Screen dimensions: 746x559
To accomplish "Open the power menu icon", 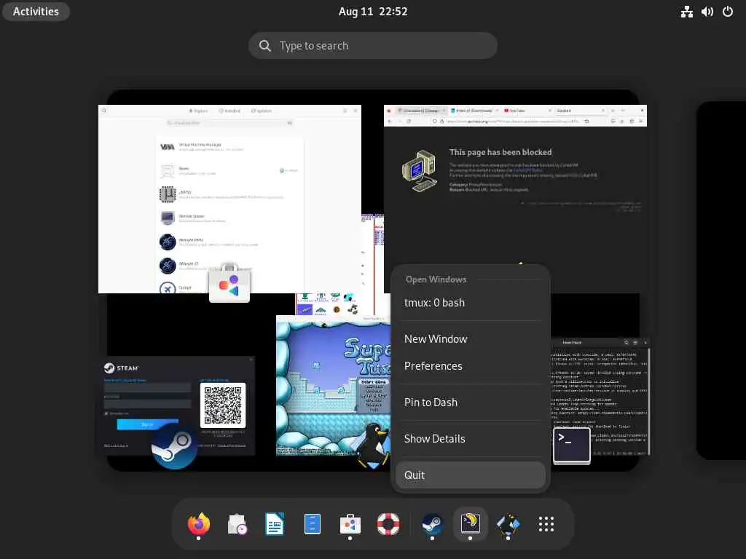I will (728, 12).
